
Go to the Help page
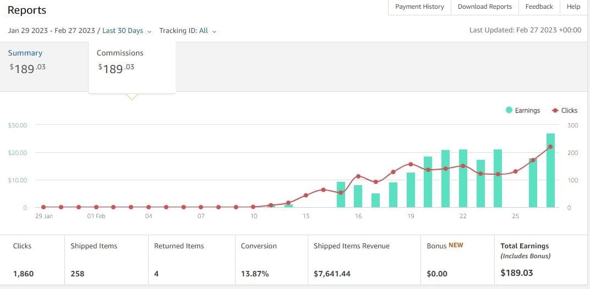[573, 7]
